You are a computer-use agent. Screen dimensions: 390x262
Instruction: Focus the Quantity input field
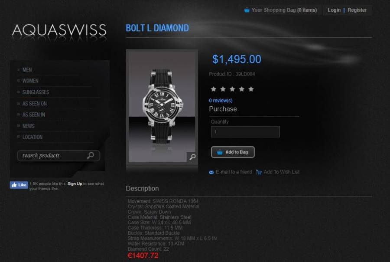point(245,132)
